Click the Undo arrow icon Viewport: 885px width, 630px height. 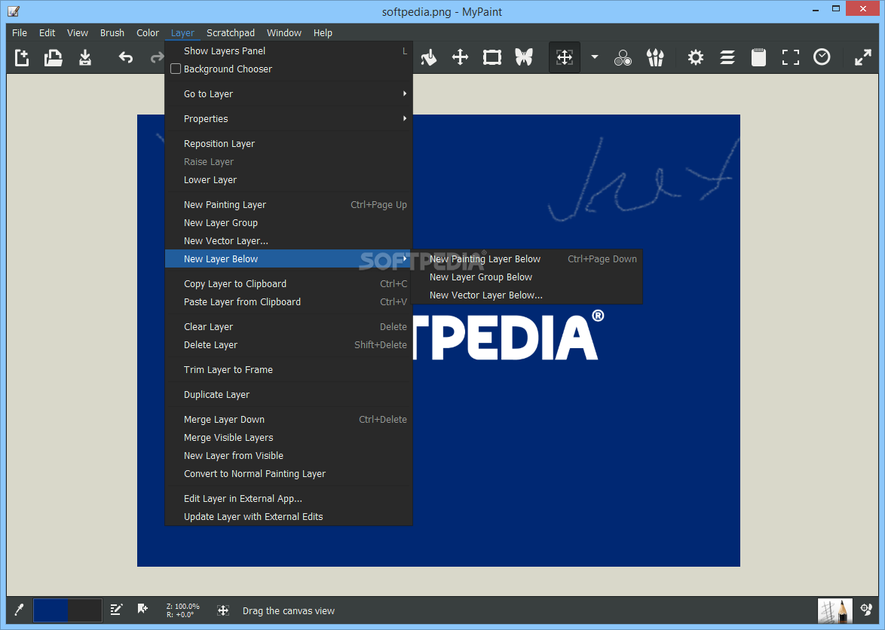125,57
